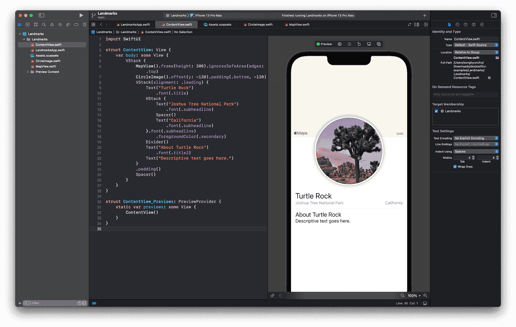Open the Text Encoding dropdown
The height and width of the screenshot is (327, 516).
pos(476,138)
